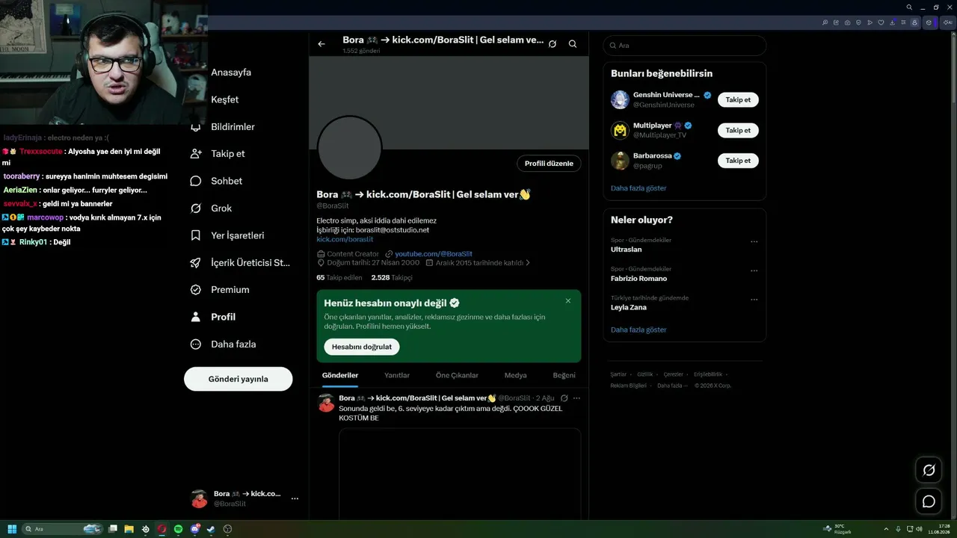
Task: Click the X search field labeled Ara
Action: pos(685,46)
